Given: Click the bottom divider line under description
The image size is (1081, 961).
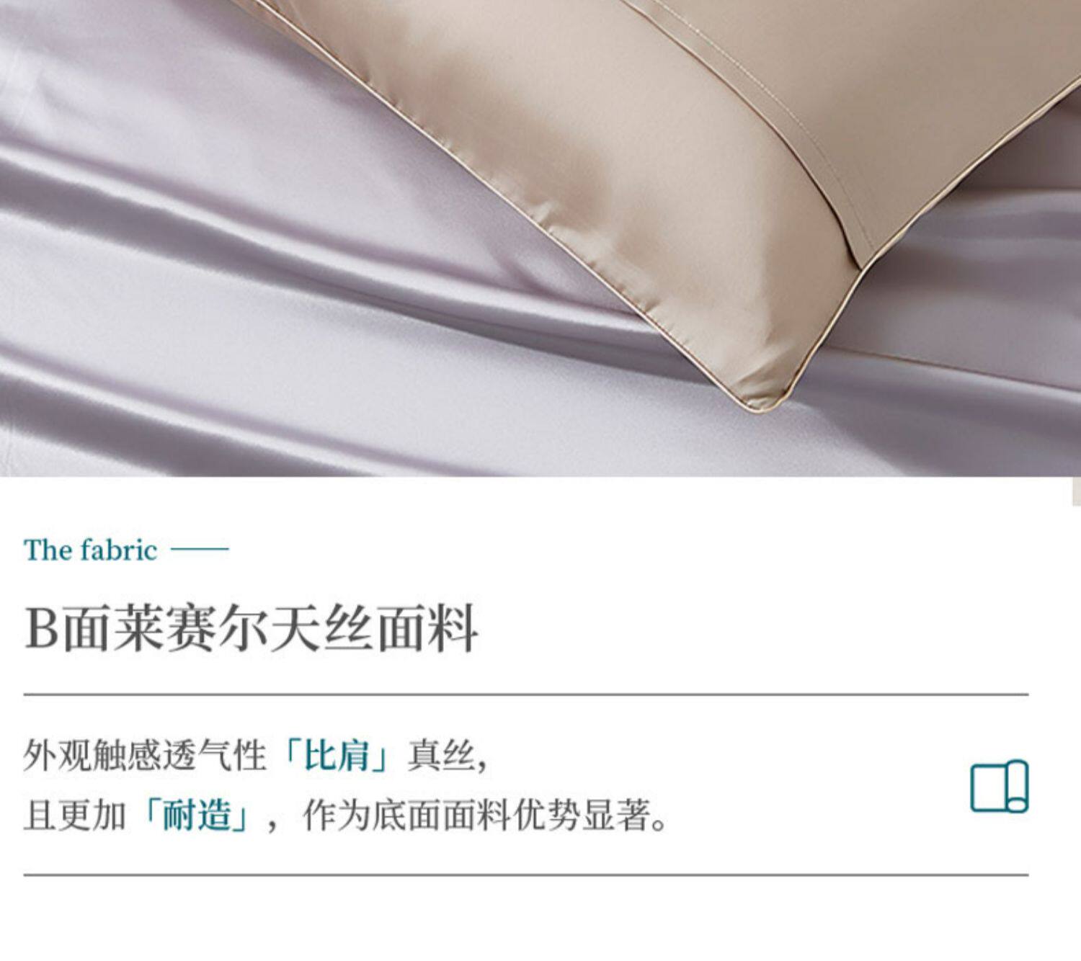Looking at the screenshot, I should tap(526, 875).
